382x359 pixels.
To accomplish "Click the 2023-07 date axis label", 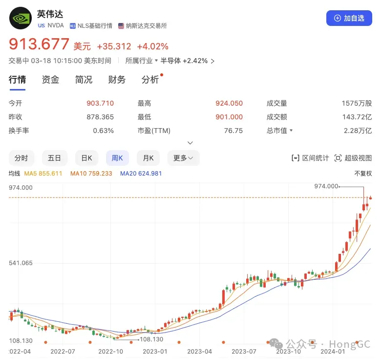I will pyautogui.click(x=244, y=352).
